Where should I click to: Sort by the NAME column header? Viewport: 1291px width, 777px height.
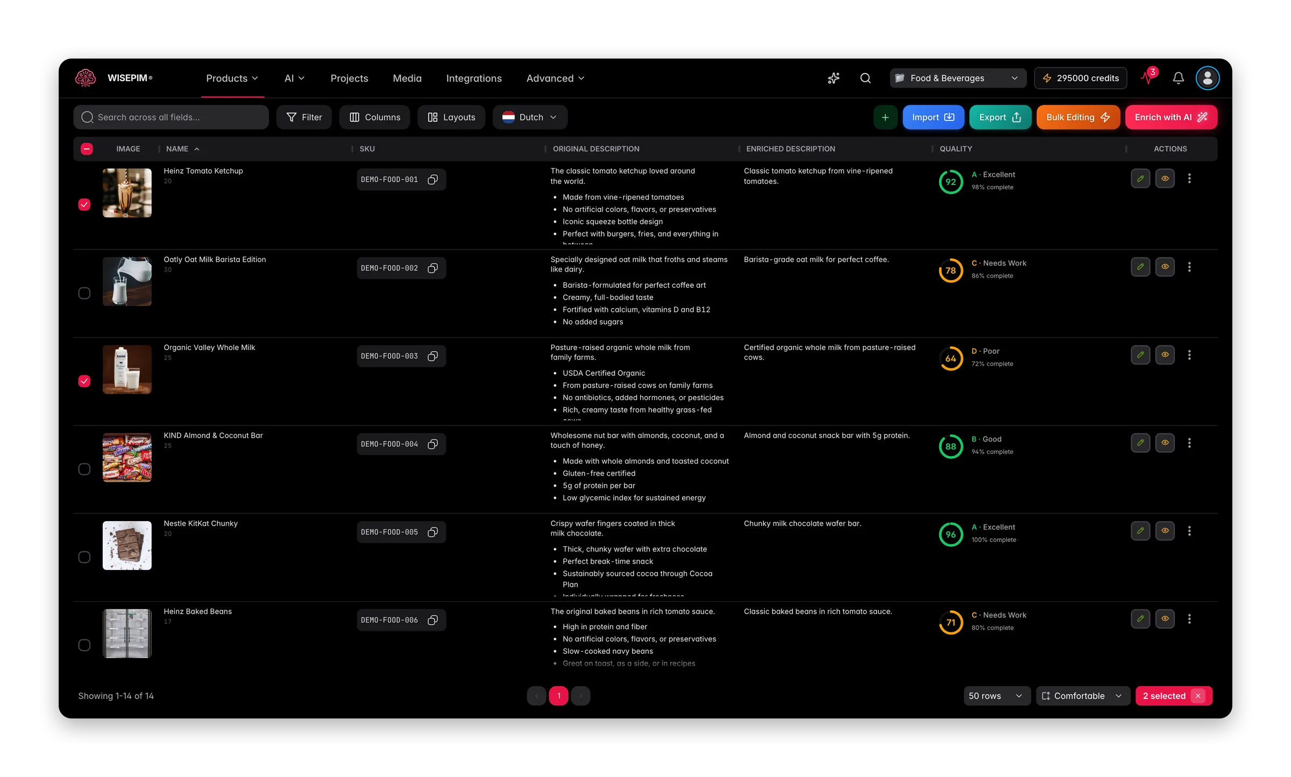pyautogui.click(x=182, y=149)
